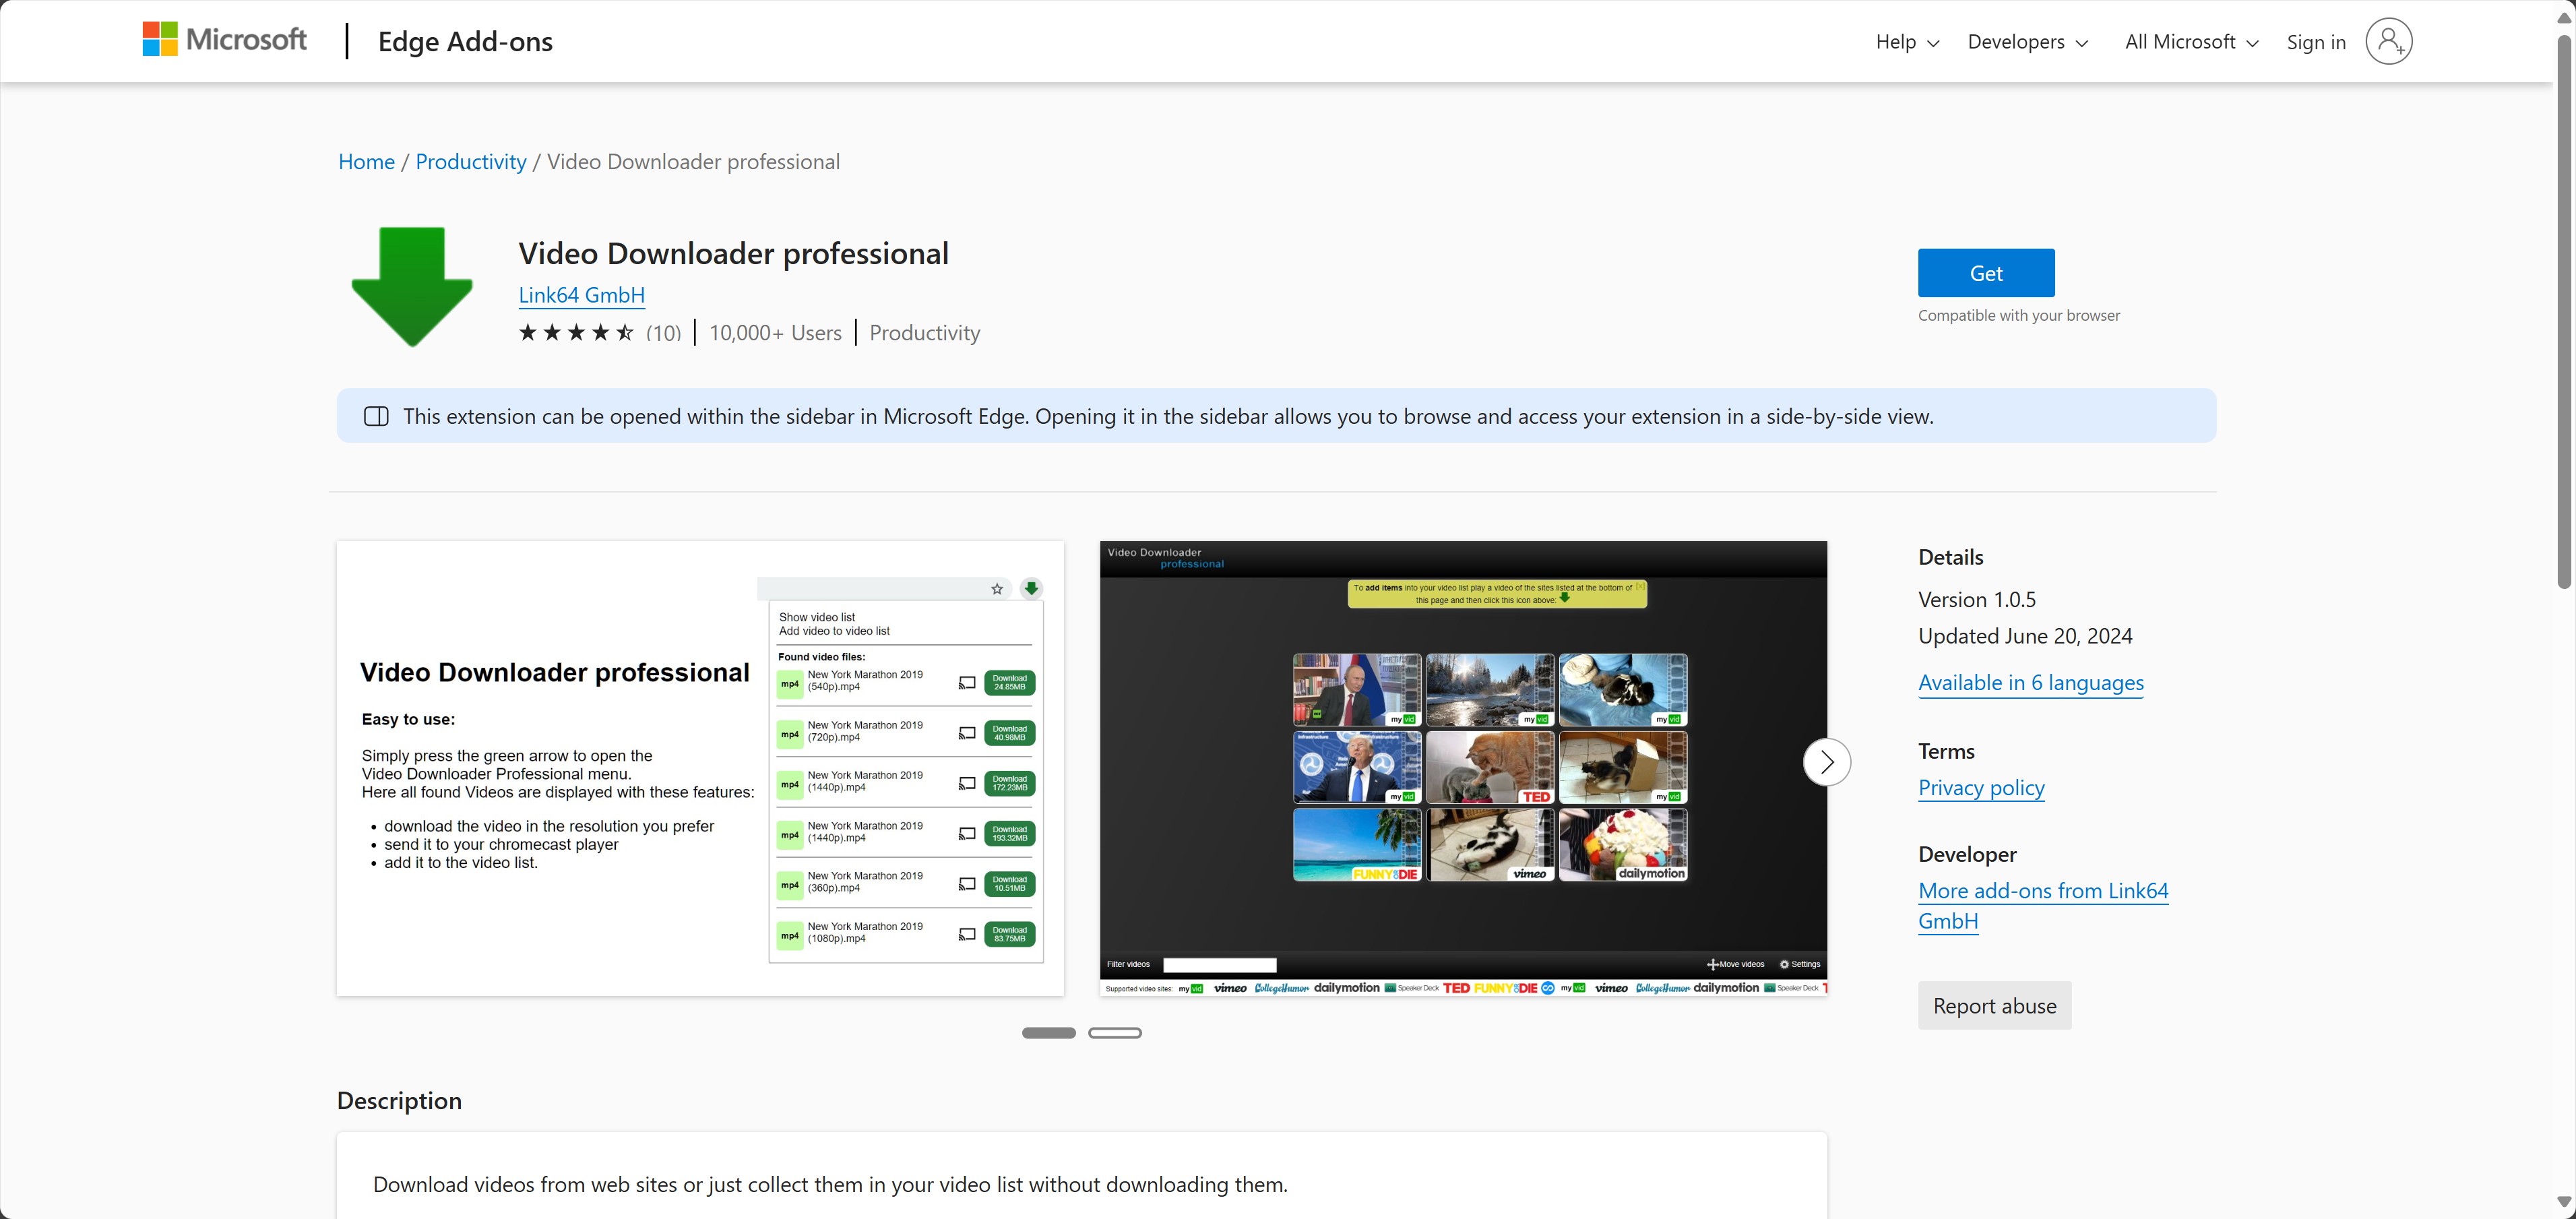Open Available in 6 languages link
The image size is (2576, 1219).
2031,683
